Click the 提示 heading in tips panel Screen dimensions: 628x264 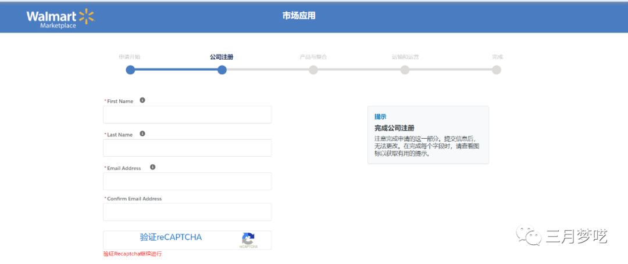click(x=380, y=117)
